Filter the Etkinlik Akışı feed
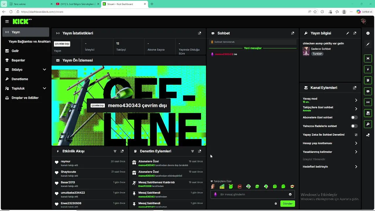This screenshot has height=211, width=375. tap(115, 151)
